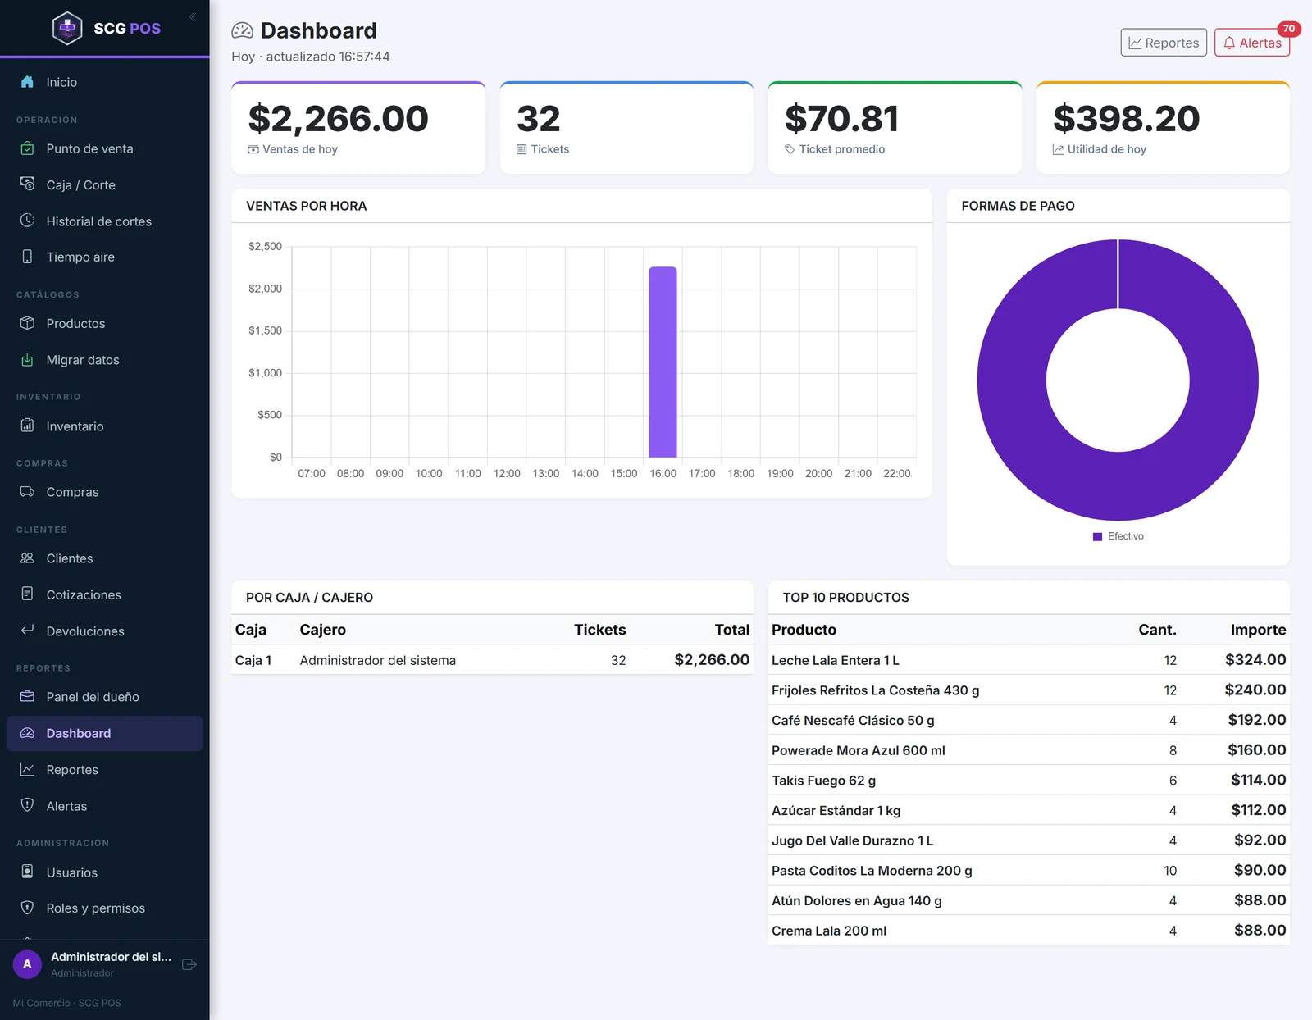The width and height of the screenshot is (1312, 1020).
Task: Open Inicio from the sidebar
Action: [104, 82]
